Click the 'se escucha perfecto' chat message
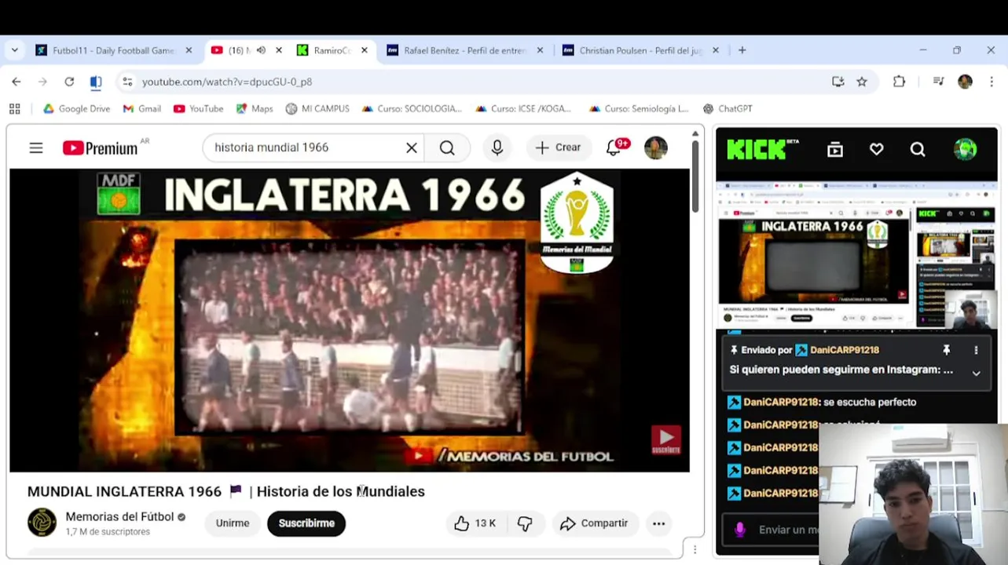 click(x=870, y=402)
